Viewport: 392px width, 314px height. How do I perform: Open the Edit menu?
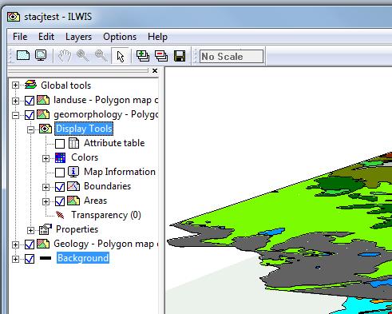46,37
